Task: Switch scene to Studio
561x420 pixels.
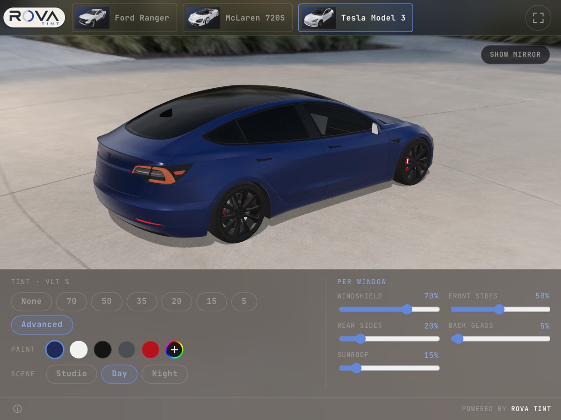Action: pos(72,374)
